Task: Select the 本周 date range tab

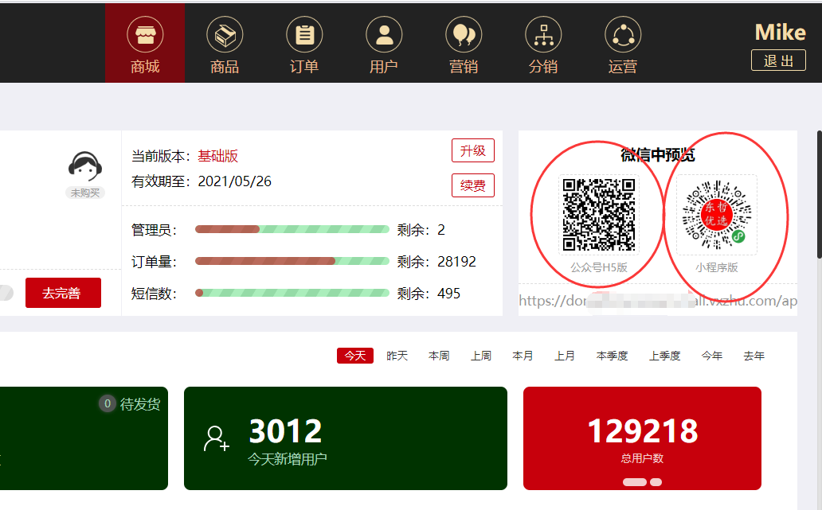Action: coord(439,356)
